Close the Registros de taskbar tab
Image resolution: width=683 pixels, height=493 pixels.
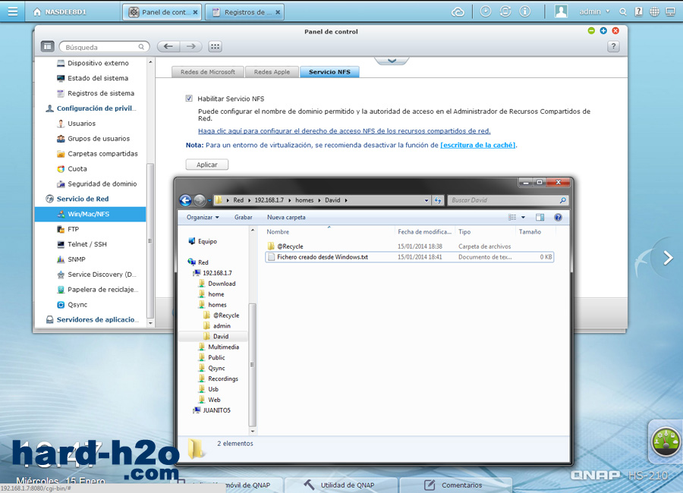278,12
